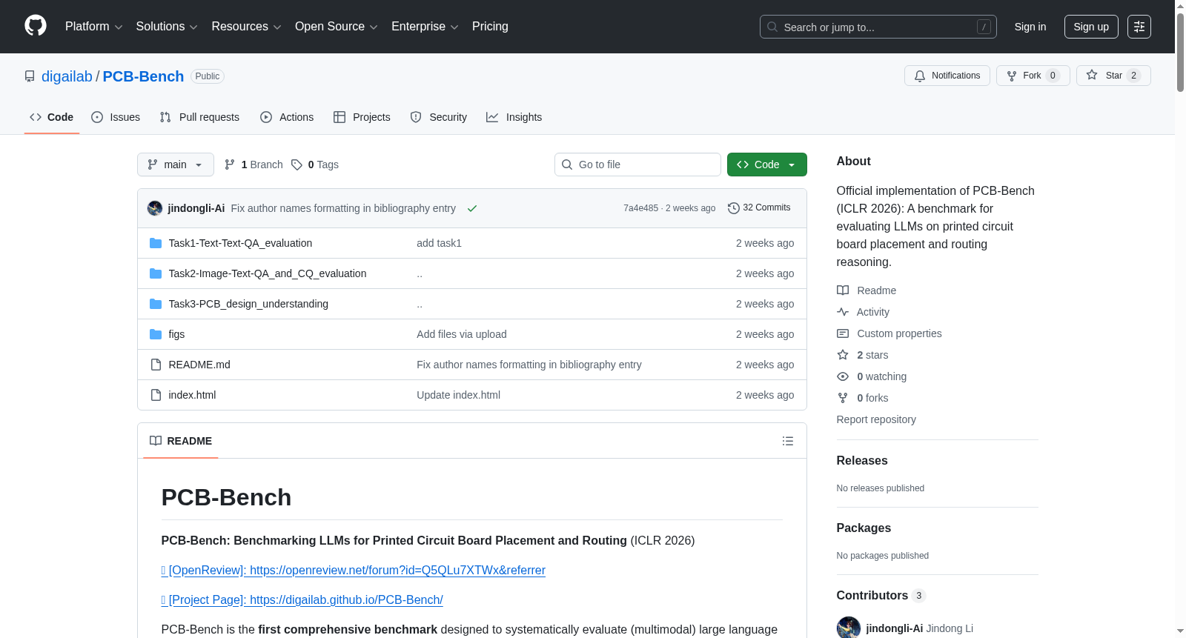Expand the Solutions menu

167,27
